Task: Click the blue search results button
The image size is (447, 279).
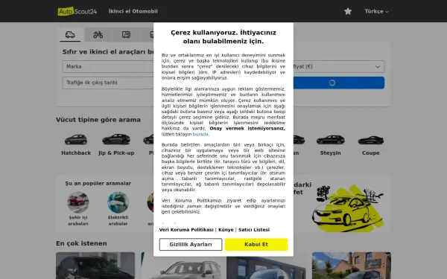Action: 339,83
